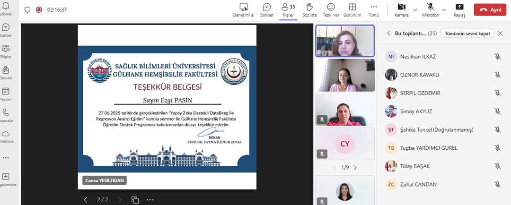The image size is (511, 205).
Task: Select the pink-shirt muted participant video
Action: tap(345, 109)
